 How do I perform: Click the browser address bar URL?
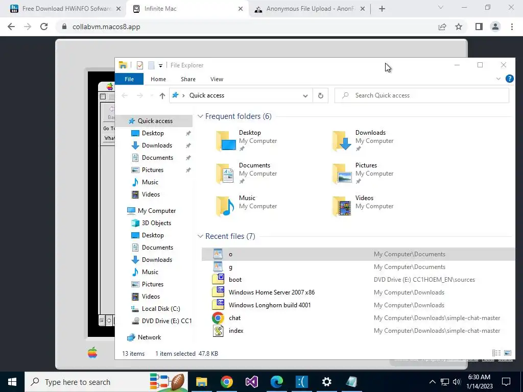tap(106, 27)
